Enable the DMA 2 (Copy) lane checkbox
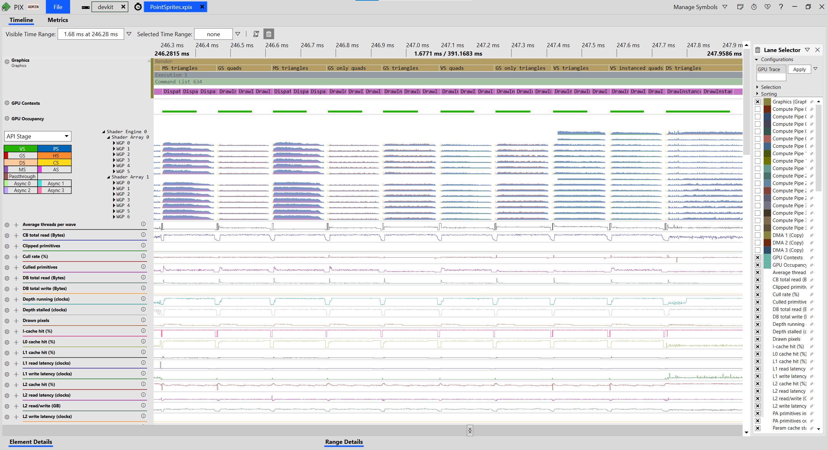The width and height of the screenshot is (828, 450). click(x=757, y=242)
